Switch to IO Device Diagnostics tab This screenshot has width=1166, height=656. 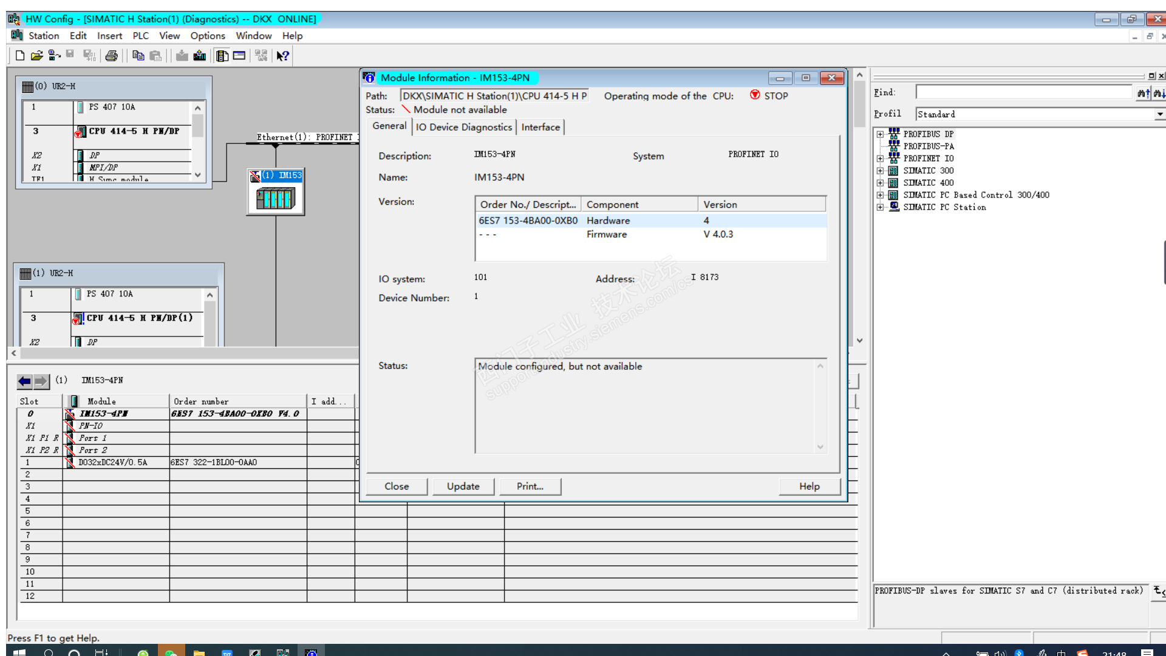coord(463,127)
